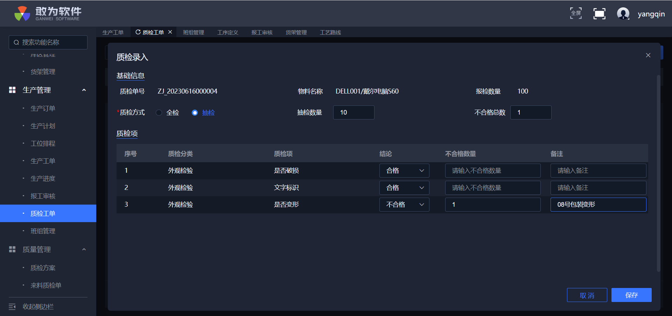Click the refresh icon on 质检工单 tab
672x316 pixels.
point(138,32)
